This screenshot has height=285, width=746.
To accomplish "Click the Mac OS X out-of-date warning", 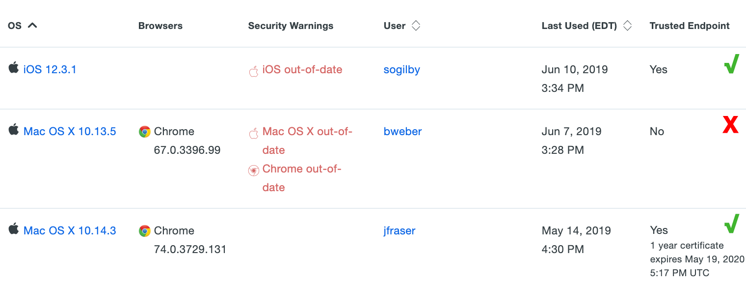I will [x=307, y=131].
